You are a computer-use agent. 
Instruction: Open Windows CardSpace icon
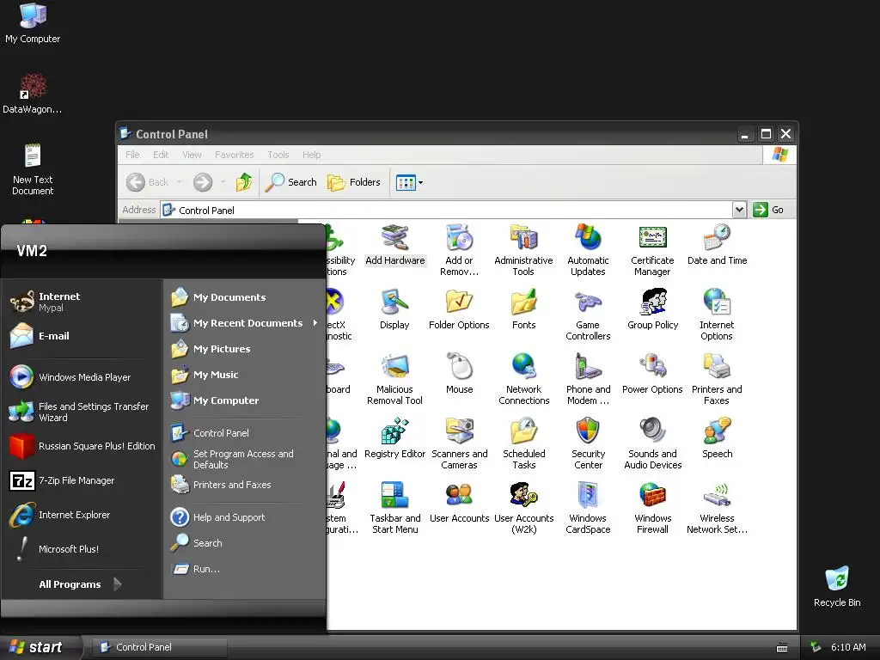(x=588, y=509)
